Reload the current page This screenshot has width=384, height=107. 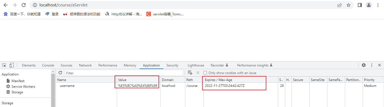click(24, 5)
